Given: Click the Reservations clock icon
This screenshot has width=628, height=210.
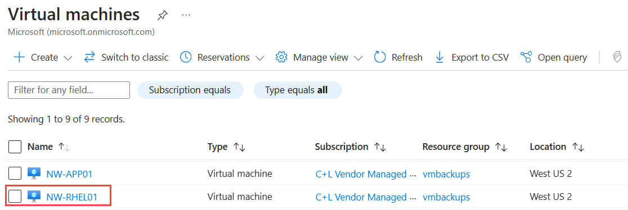Looking at the screenshot, I should (186, 57).
